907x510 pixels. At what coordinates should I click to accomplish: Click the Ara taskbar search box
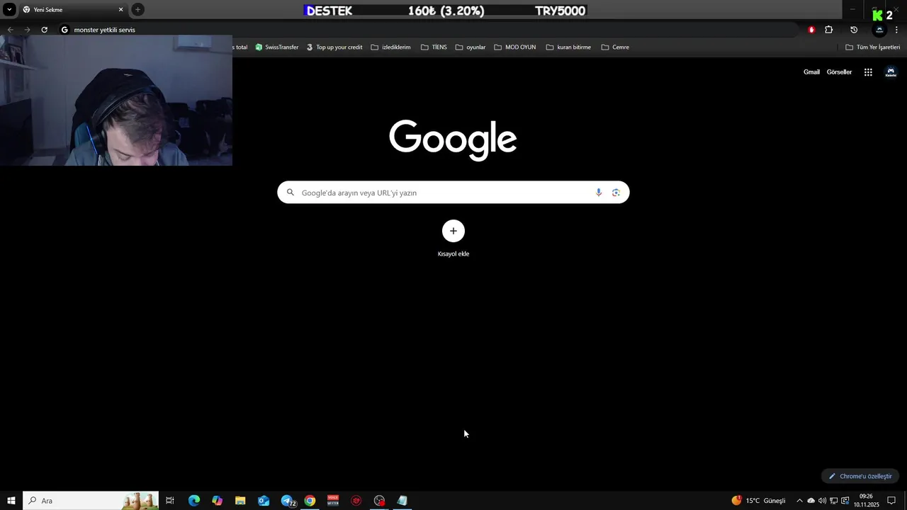(91, 501)
